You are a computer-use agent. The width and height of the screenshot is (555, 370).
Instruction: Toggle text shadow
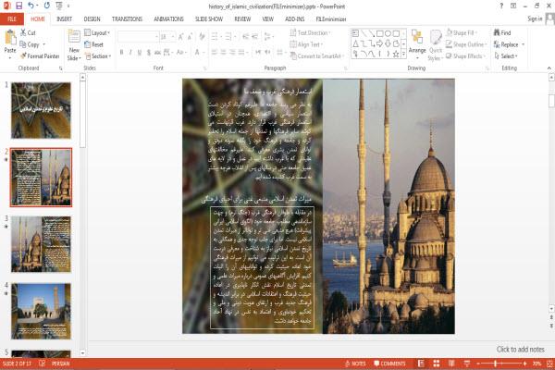[149, 53]
